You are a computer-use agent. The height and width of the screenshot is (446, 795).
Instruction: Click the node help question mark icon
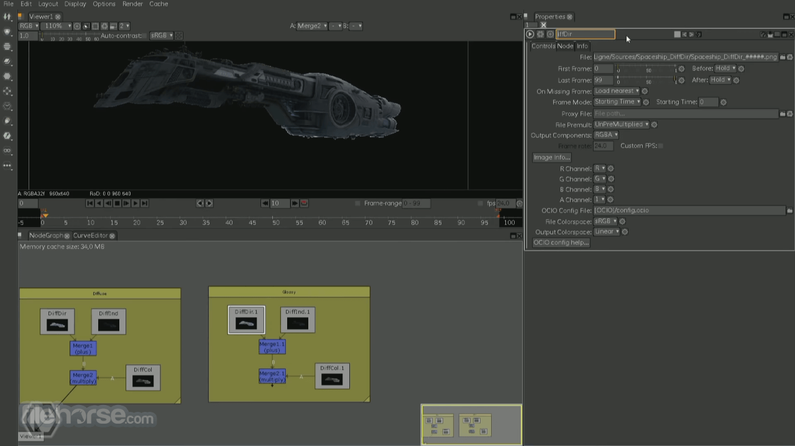click(x=763, y=35)
